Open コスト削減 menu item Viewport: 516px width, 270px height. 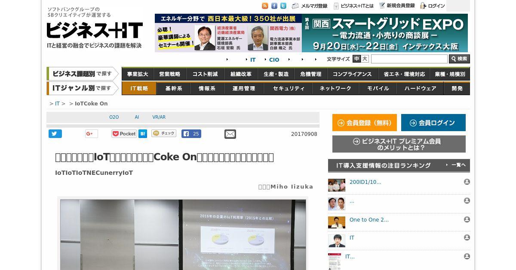pyautogui.click(x=205, y=74)
